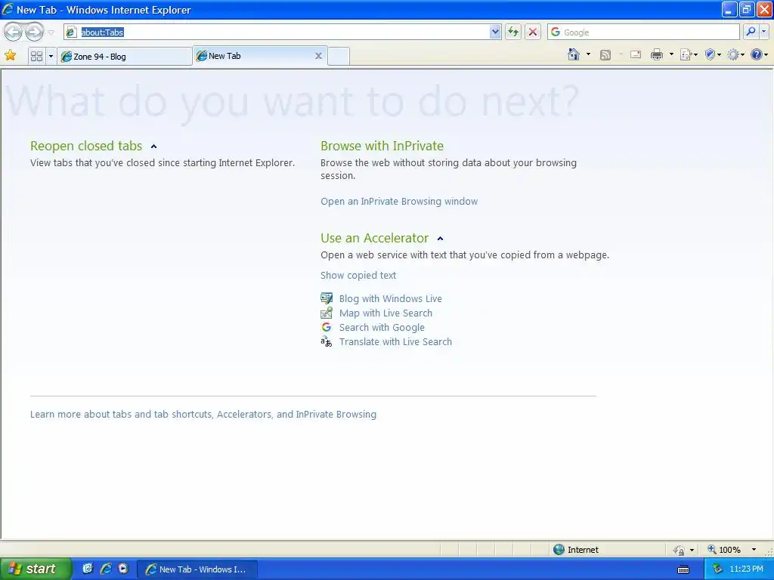Click Search with Google accelerator
This screenshot has height=580, width=774.
coord(382,328)
